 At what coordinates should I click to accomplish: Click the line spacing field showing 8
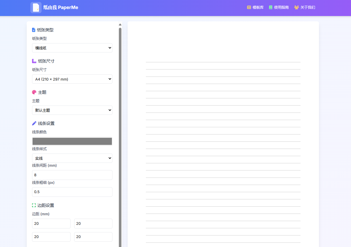[72, 175]
